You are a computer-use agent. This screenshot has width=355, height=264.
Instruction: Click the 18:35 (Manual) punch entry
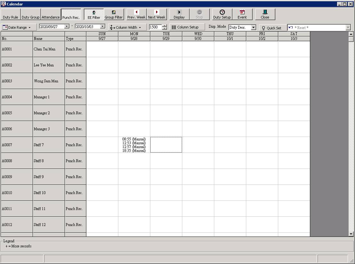pos(134,151)
